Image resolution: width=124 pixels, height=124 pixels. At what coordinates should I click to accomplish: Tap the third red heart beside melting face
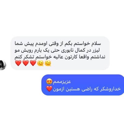pyautogui.click(x=33, y=63)
